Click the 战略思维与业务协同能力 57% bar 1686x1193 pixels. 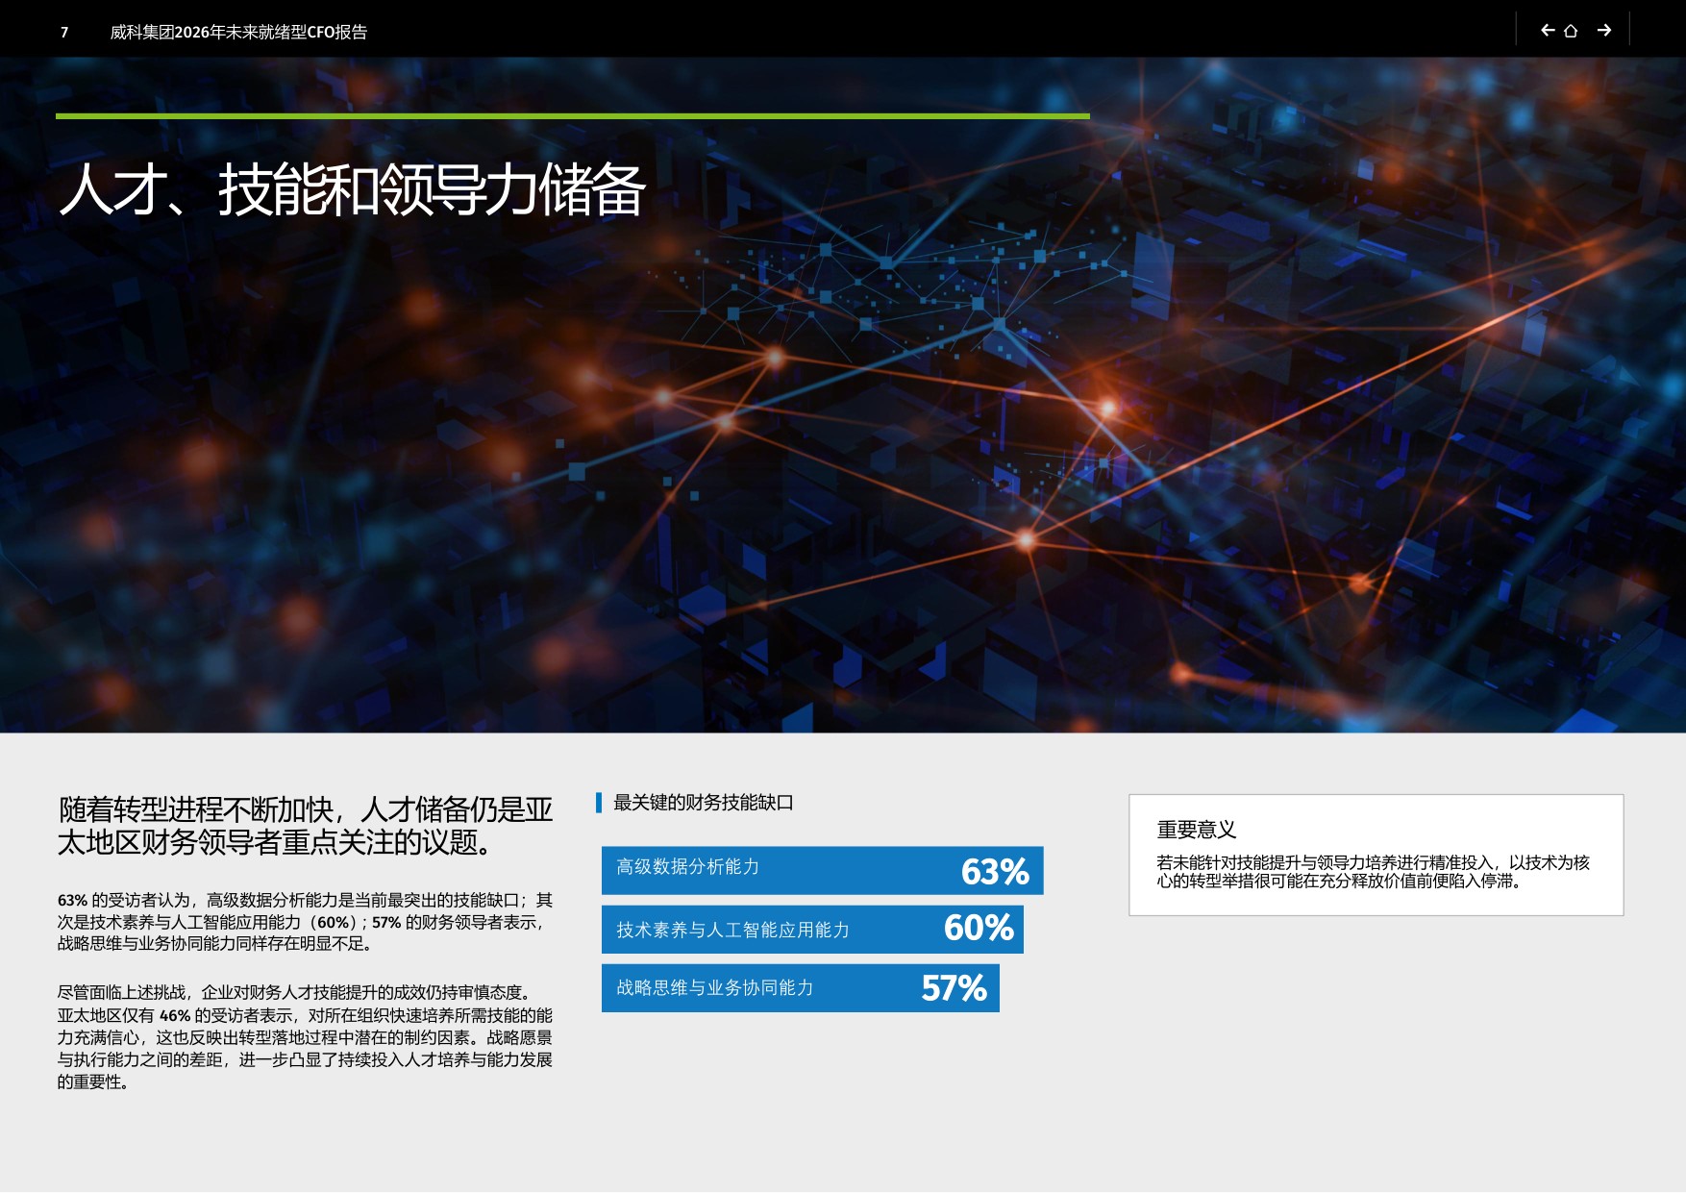point(801,988)
